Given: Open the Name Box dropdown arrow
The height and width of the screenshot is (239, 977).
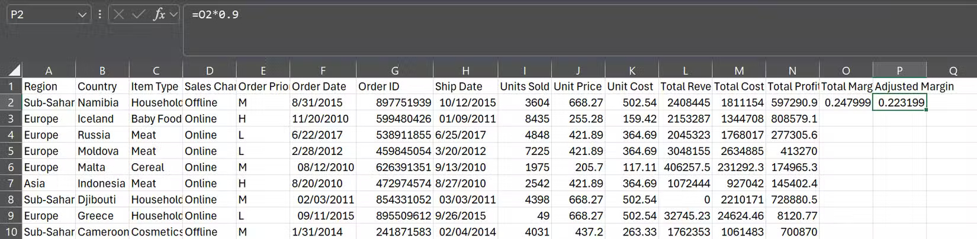Looking at the screenshot, I should tap(82, 15).
